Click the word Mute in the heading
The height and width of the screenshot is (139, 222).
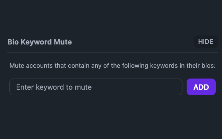click(x=63, y=42)
